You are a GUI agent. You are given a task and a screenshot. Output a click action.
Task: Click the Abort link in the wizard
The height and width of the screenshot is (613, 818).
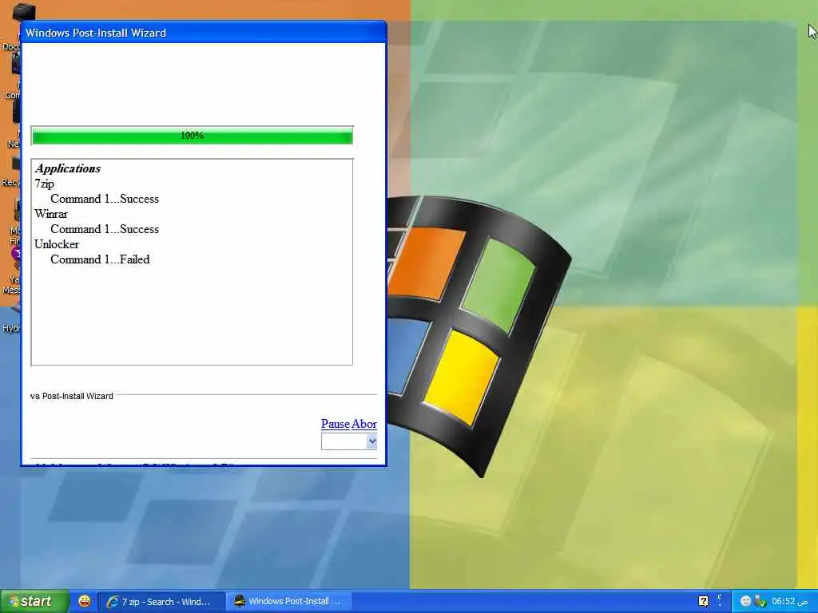[364, 424]
